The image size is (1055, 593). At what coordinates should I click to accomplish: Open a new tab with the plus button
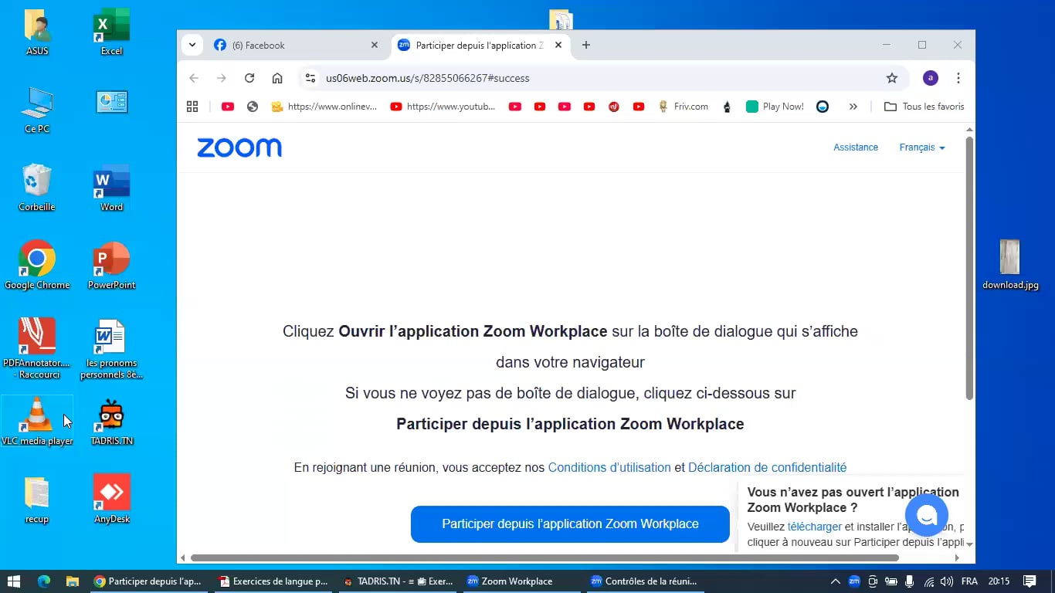(x=586, y=46)
